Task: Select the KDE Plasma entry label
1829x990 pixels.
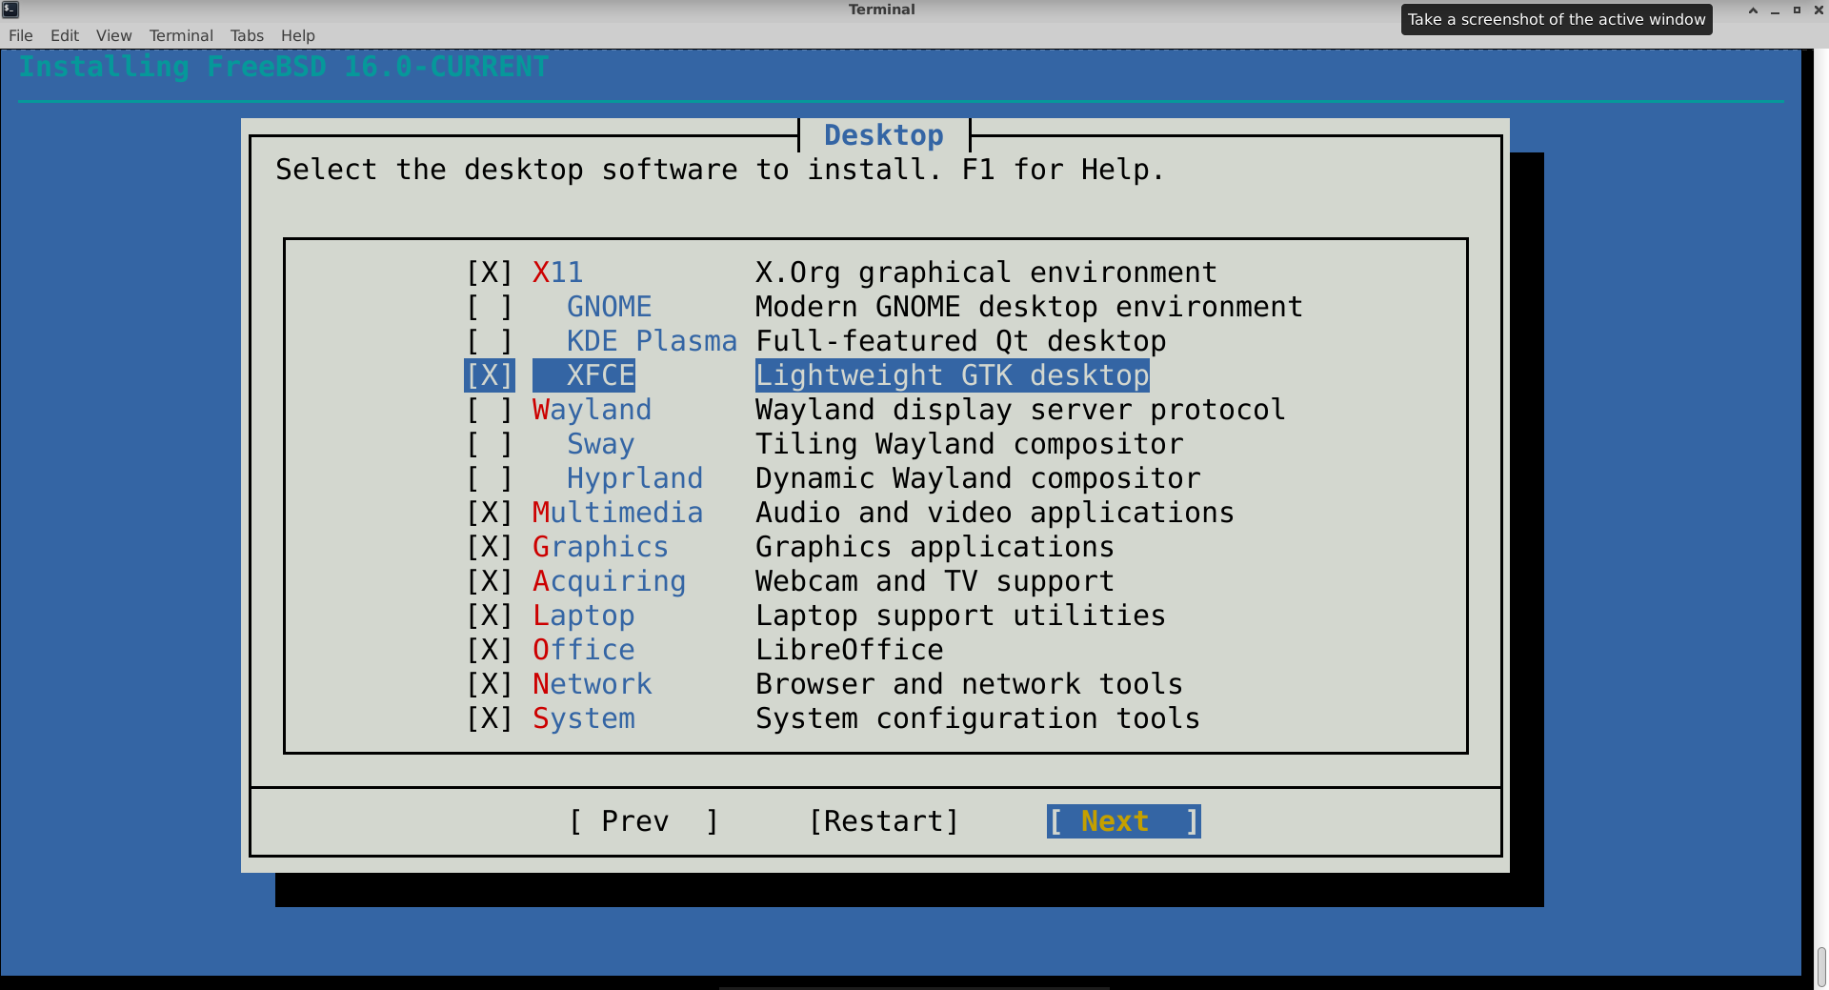Action: click(652, 341)
